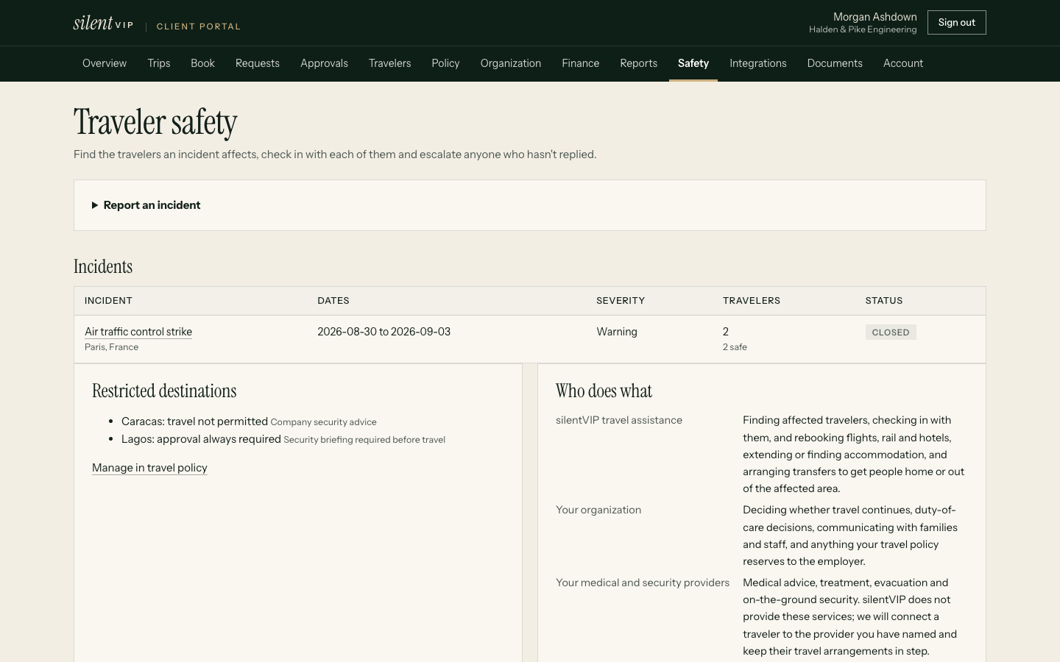
Task: Click the CLIENT PORTAL label
Action: pos(199,26)
